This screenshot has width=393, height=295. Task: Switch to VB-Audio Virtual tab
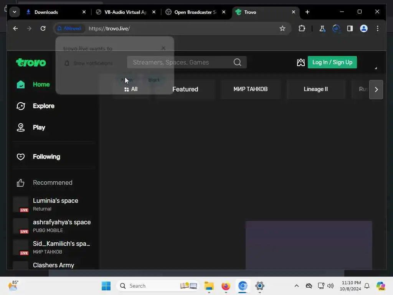125,12
